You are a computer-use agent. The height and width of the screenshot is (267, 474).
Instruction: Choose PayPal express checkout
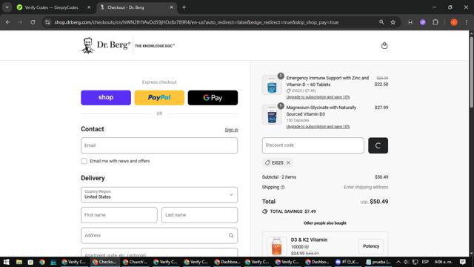point(159,98)
